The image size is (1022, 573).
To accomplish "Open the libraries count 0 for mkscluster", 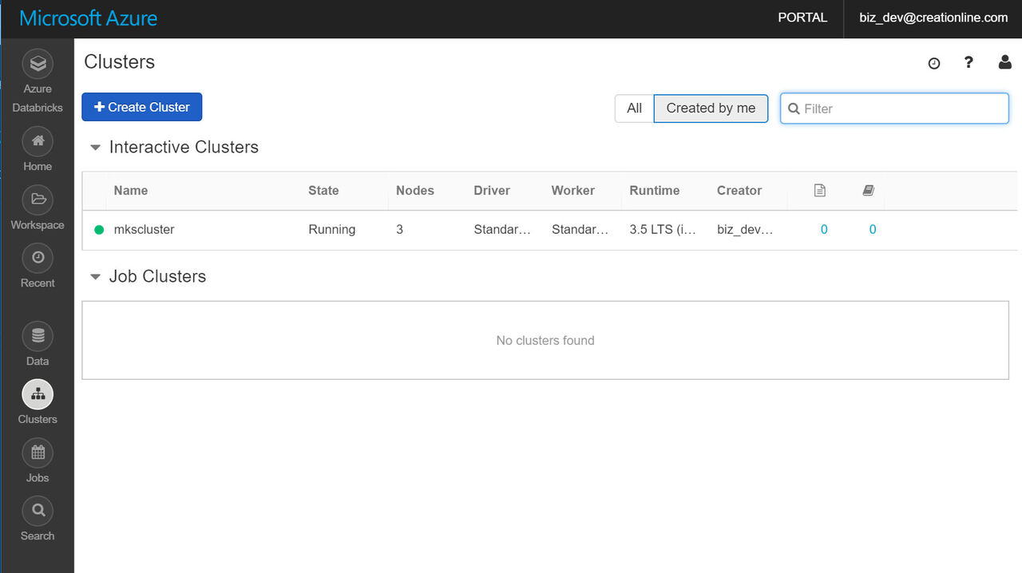I will point(873,230).
